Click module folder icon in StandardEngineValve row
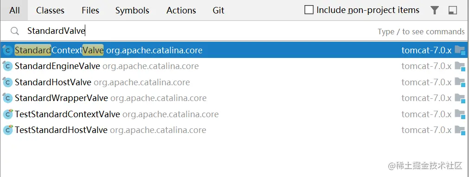Image resolution: width=469 pixels, height=177 pixels. pos(460,66)
